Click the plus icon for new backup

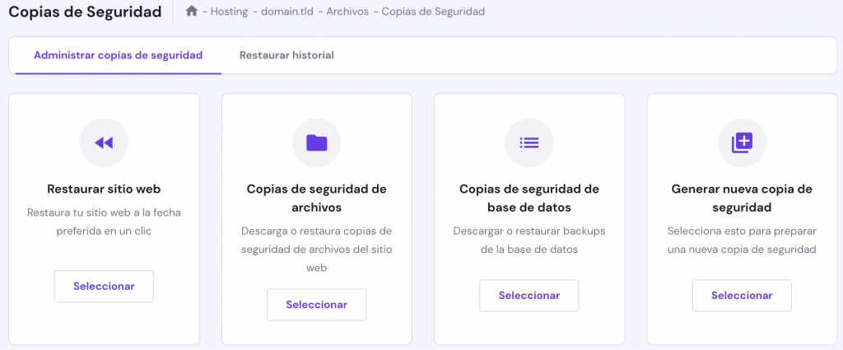(x=742, y=142)
